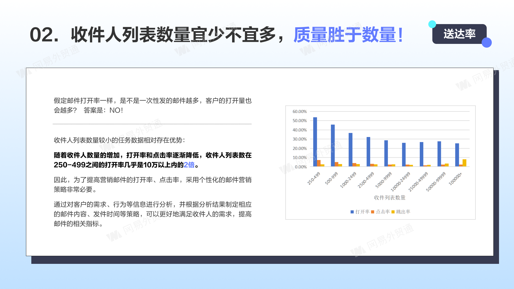Click the orange 点击率 legend square

coord(372,212)
